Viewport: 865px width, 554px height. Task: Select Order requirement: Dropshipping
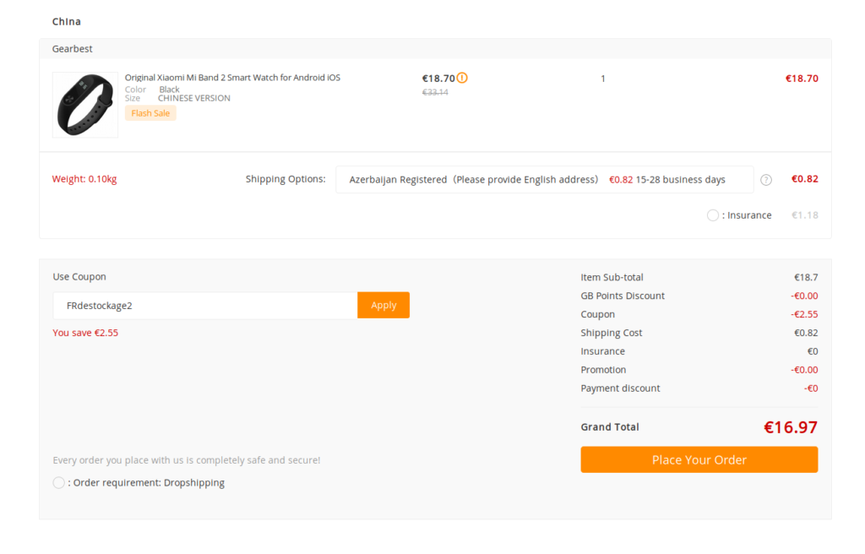[59, 483]
